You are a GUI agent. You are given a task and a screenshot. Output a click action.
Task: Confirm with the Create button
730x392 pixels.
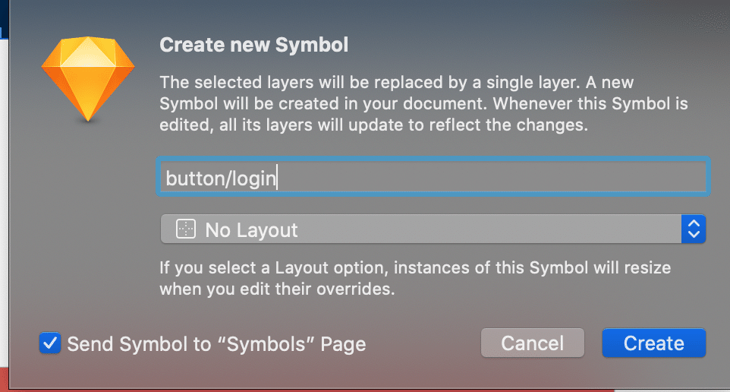click(653, 343)
